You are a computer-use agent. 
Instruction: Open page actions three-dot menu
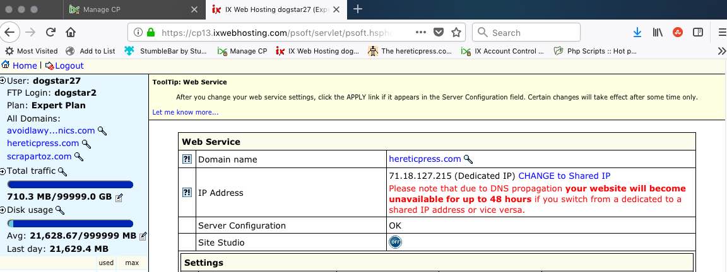(x=420, y=32)
